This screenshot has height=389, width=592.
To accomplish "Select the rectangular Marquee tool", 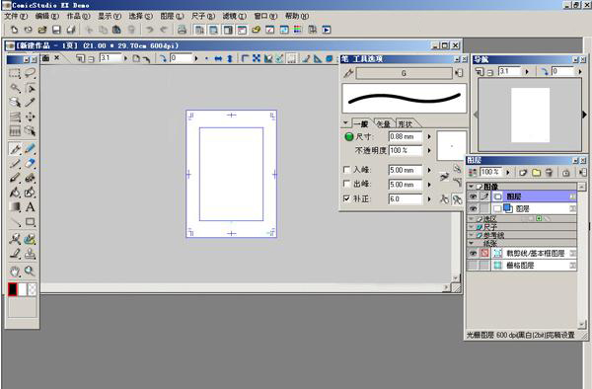I will [x=15, y=73].
